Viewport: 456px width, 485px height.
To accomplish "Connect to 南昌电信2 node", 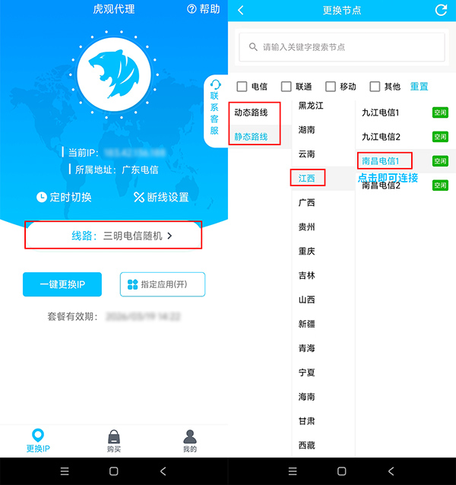I will [381, 185].
